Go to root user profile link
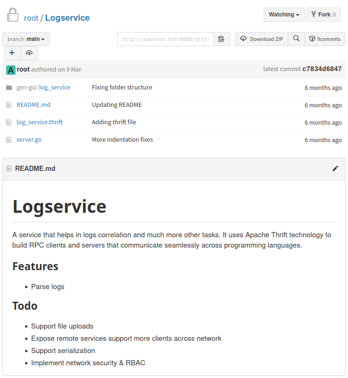The height and width of the screenshot is (378, 348). point(31,18)
